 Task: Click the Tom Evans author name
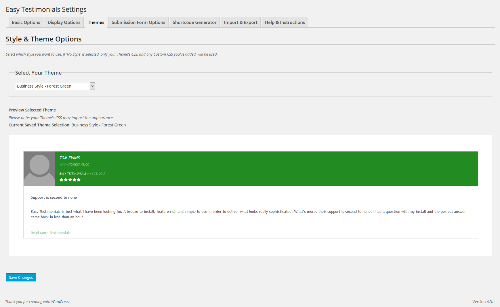pos(70,158)
